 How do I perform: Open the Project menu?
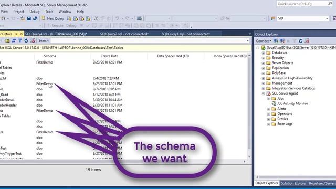(19, 12)
